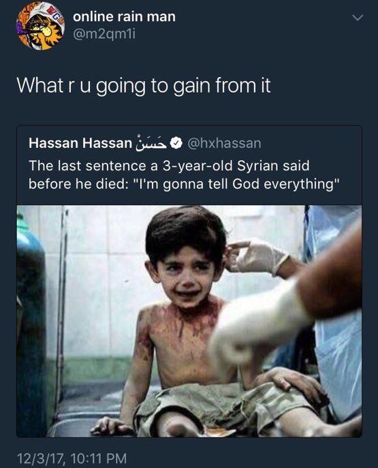Tap the blue gas cylinder in the photo
The width and height of the screenshot is (378, 468).
(x=31, y=327)
